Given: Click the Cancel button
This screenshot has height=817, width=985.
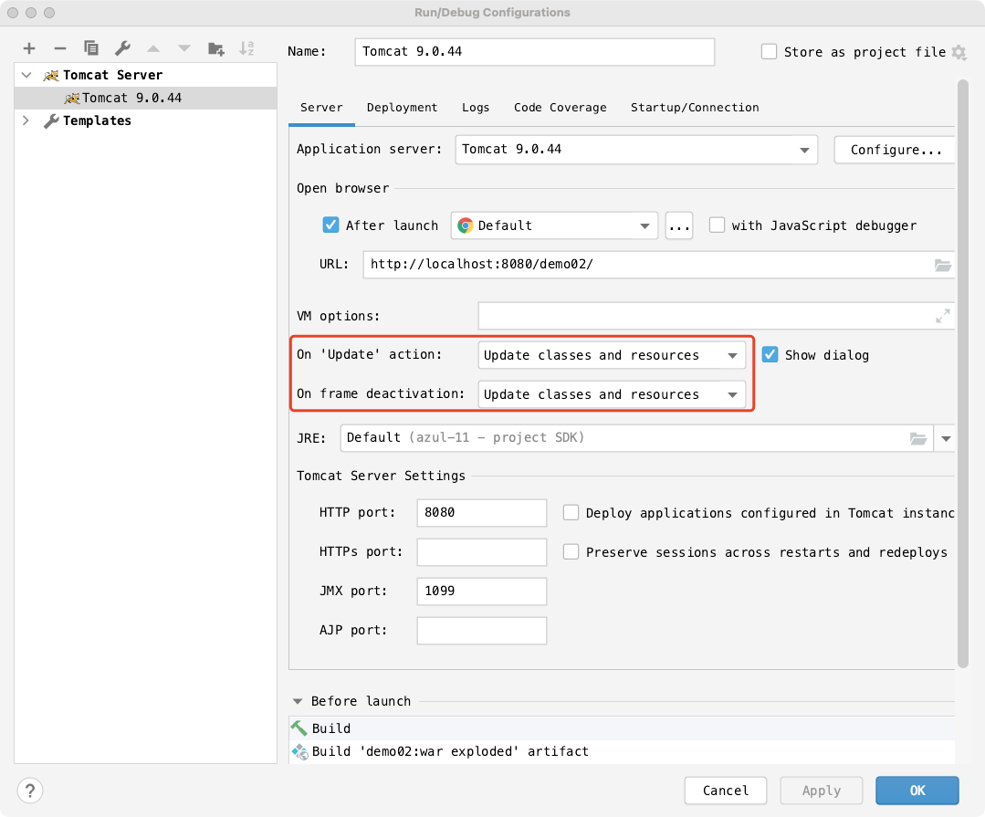Looking at the screenshot, I should click(x=726, y=791).
